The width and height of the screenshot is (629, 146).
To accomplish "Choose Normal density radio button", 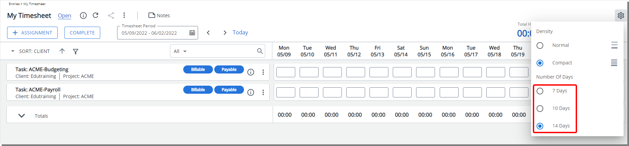I will coord(540,45).
